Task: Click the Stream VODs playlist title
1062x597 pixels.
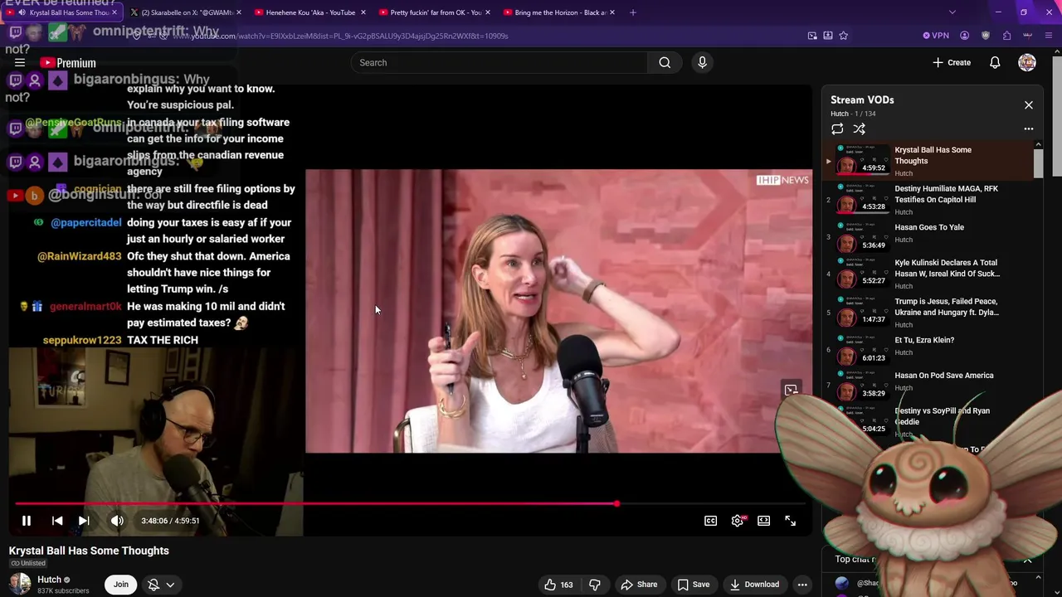Action: (x=862, y=99)
